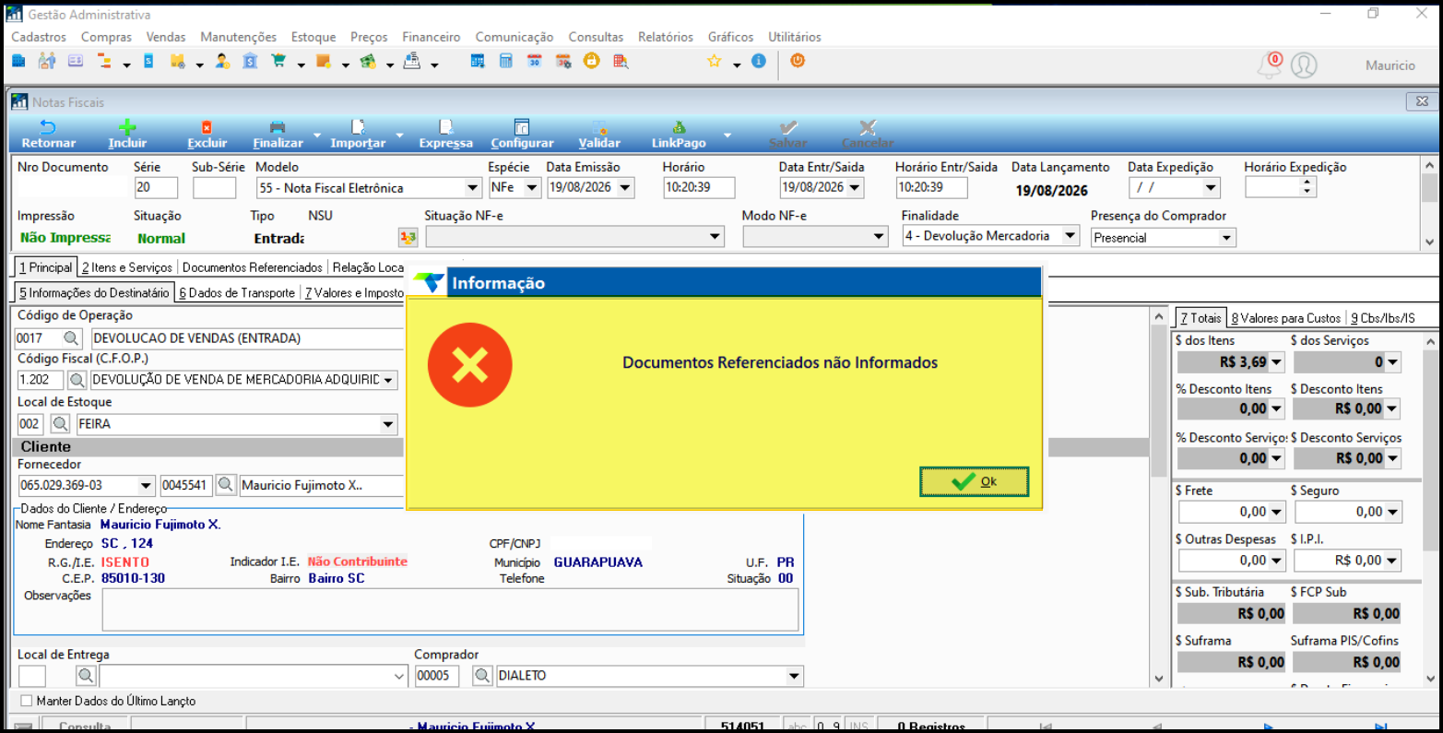Screen dimensions: 1443x733
Task: Click the Expressa toolbar button
Action: pyautogui.click(x=445, y=135)
